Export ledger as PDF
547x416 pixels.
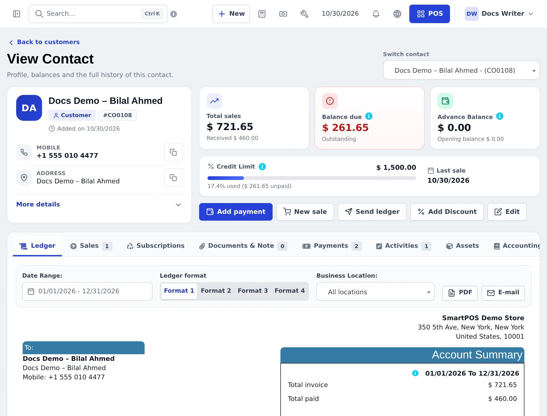tap(460, 293)
